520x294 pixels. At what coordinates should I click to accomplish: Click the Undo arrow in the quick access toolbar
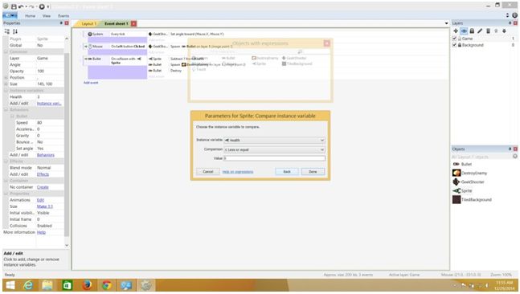(x=21, y=6)
